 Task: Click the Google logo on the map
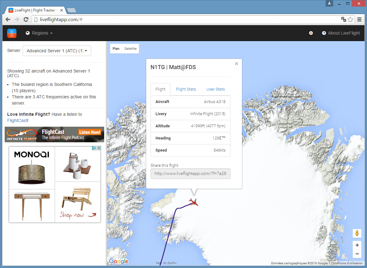[x=119, y=261]
